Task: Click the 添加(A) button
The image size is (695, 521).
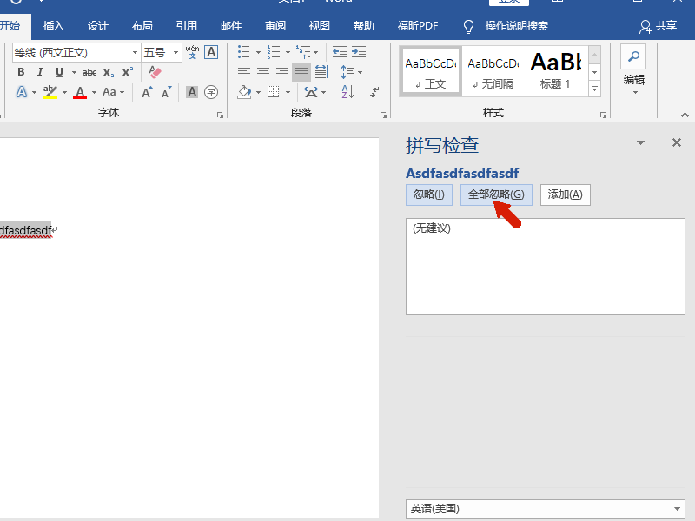Action: tap(566, 195)
